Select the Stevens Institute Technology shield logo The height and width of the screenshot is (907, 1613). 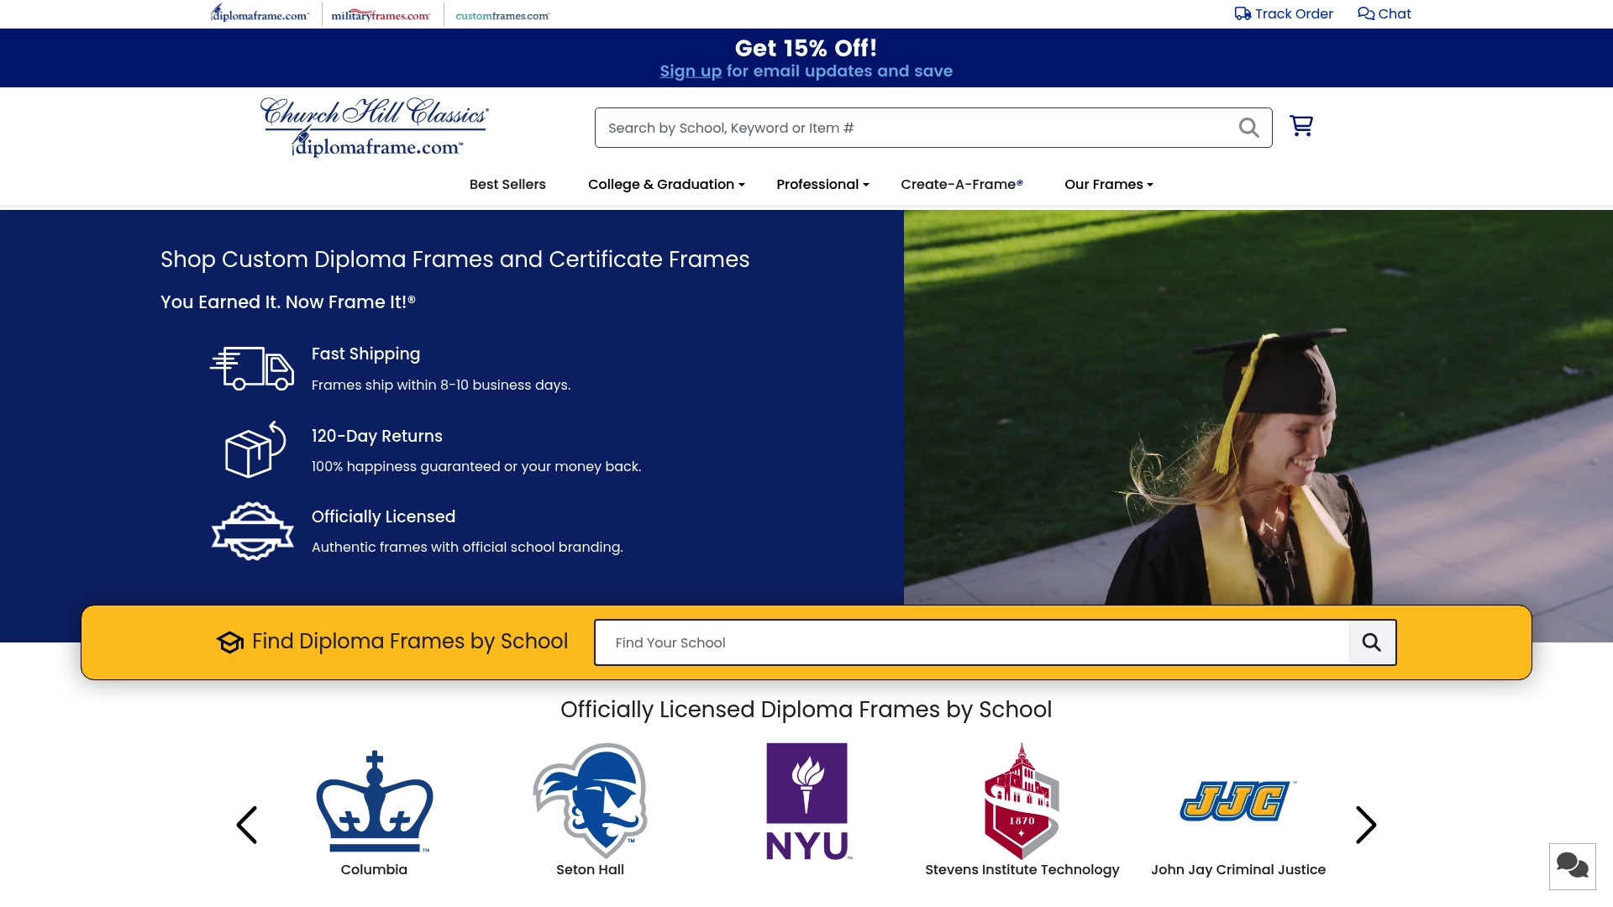pyautogui.click(x=1022, y=800)
